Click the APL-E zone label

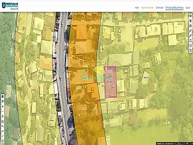(x=8, y=82)
